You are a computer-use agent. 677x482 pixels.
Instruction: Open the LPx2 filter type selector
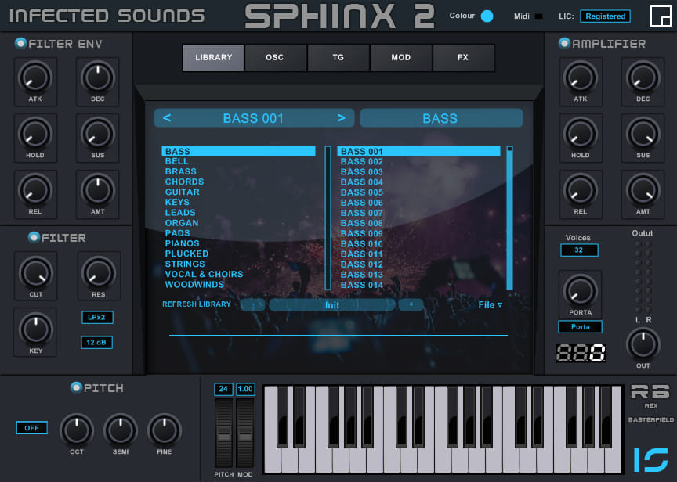97,318
